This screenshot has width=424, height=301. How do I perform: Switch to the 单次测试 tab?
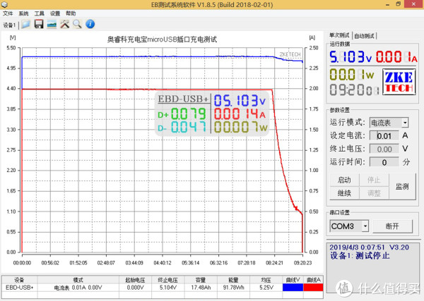339,35
